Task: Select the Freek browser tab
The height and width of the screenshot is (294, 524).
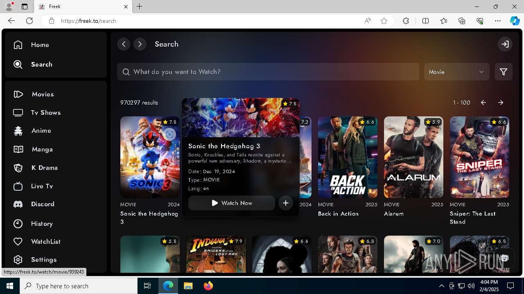Action: [83, 7]
